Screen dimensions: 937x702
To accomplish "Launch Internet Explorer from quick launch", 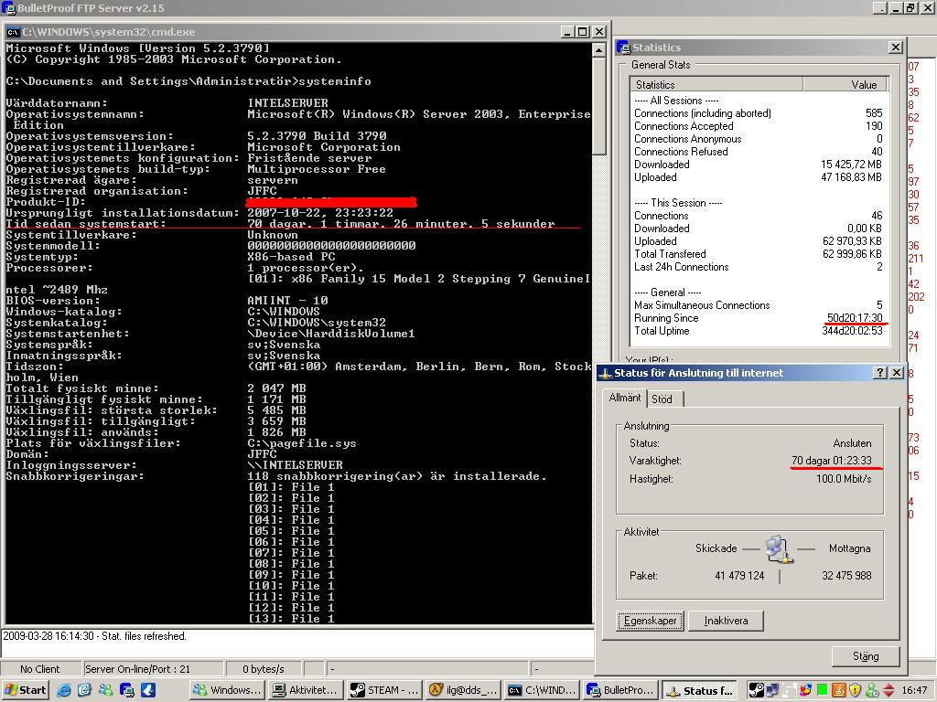I will (64, 690).
